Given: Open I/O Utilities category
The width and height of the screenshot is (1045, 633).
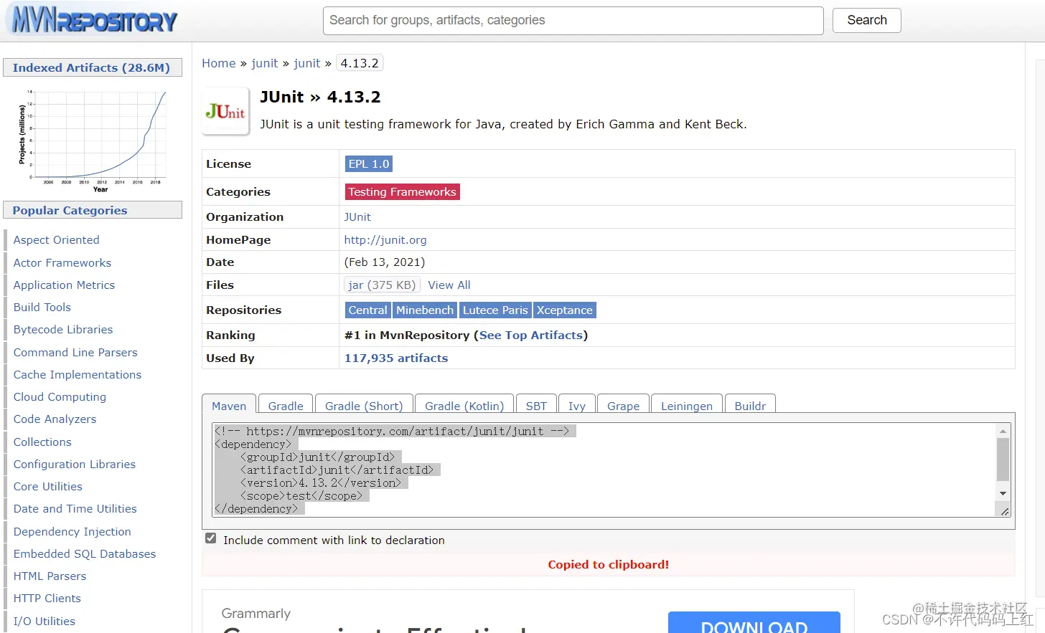Looking at the screenshot, I should point(44,621).
